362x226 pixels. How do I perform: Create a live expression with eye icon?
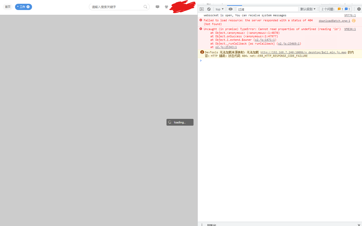[231, 9]
